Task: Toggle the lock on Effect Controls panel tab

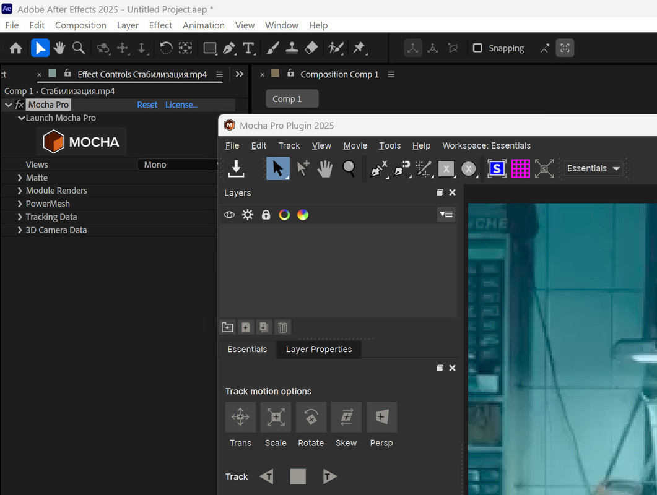Action: coord(67,73)
